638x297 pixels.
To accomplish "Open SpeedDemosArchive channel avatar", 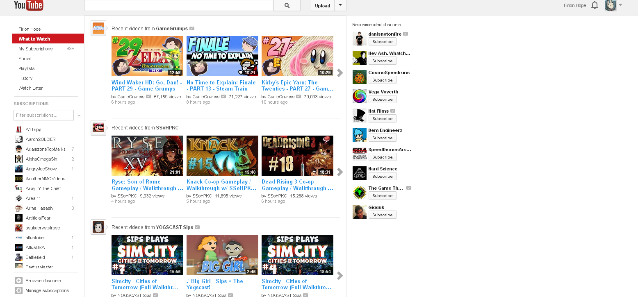I will click(x=359, y=154).
